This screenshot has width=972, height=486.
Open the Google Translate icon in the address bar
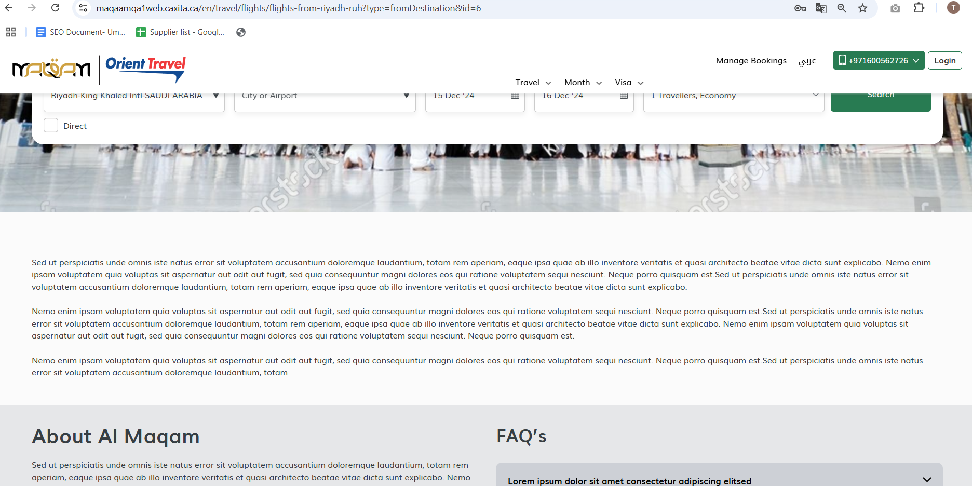pos(821,8)
